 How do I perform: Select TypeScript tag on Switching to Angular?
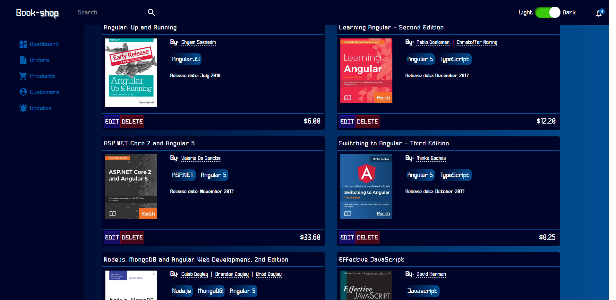(x=455, y=175)
